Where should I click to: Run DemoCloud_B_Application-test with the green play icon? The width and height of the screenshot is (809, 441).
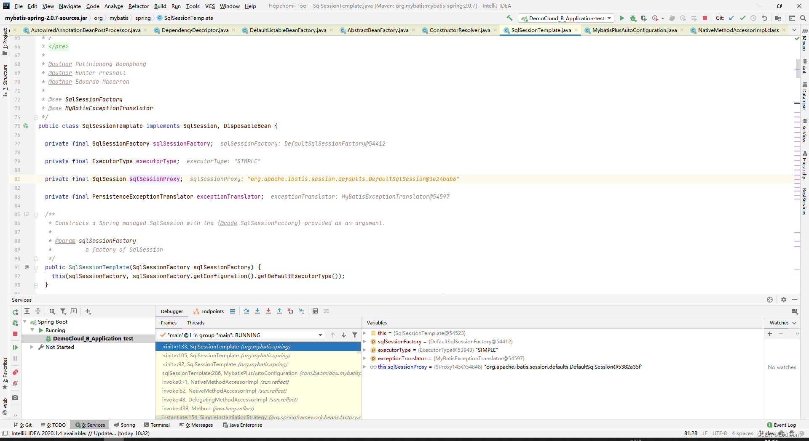tap(622, 18)
